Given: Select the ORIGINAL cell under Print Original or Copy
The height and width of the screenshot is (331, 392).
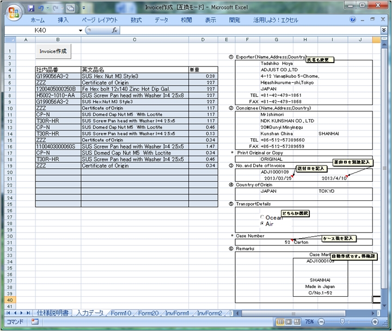Looking at the screenshot, I should coord(276,160).
